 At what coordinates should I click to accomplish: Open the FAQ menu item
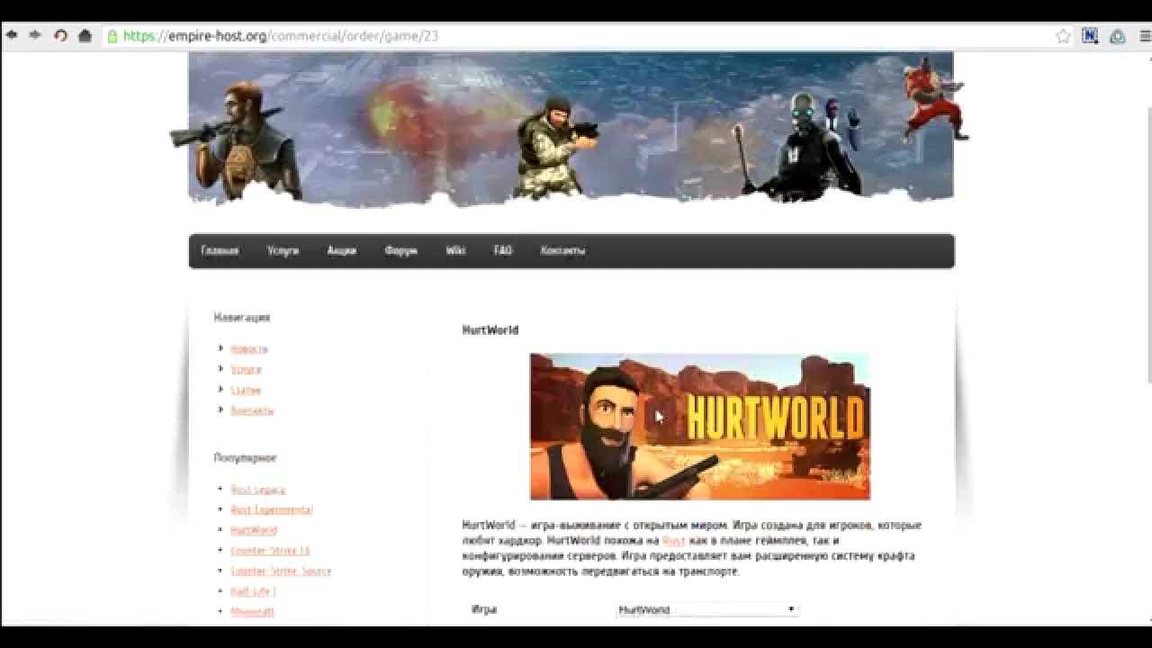(503, 251)
